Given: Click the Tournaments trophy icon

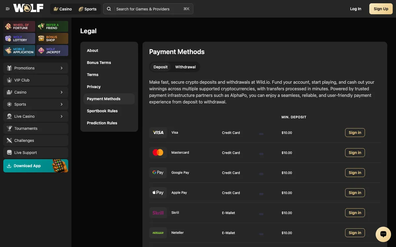Looking at the screenshot, I should click(x=9, y=128).
